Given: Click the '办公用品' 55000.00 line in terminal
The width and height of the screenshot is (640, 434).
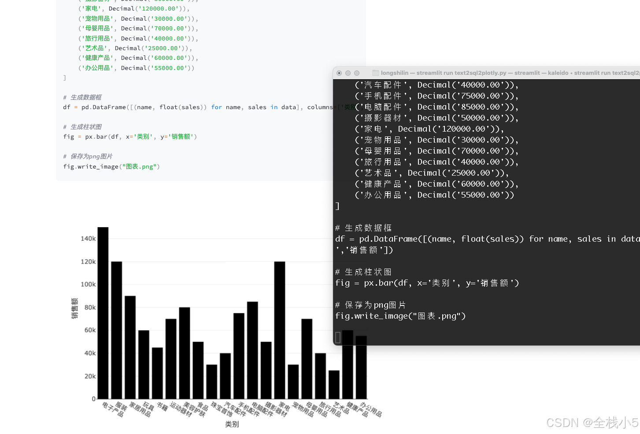Looking at the screenshot, I should pyautogui.click(x=434, y=195).
